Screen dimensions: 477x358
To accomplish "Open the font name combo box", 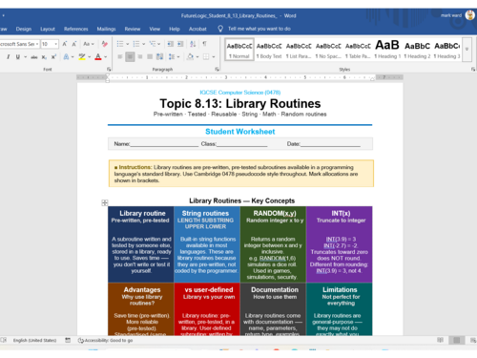I will (19, 44).
